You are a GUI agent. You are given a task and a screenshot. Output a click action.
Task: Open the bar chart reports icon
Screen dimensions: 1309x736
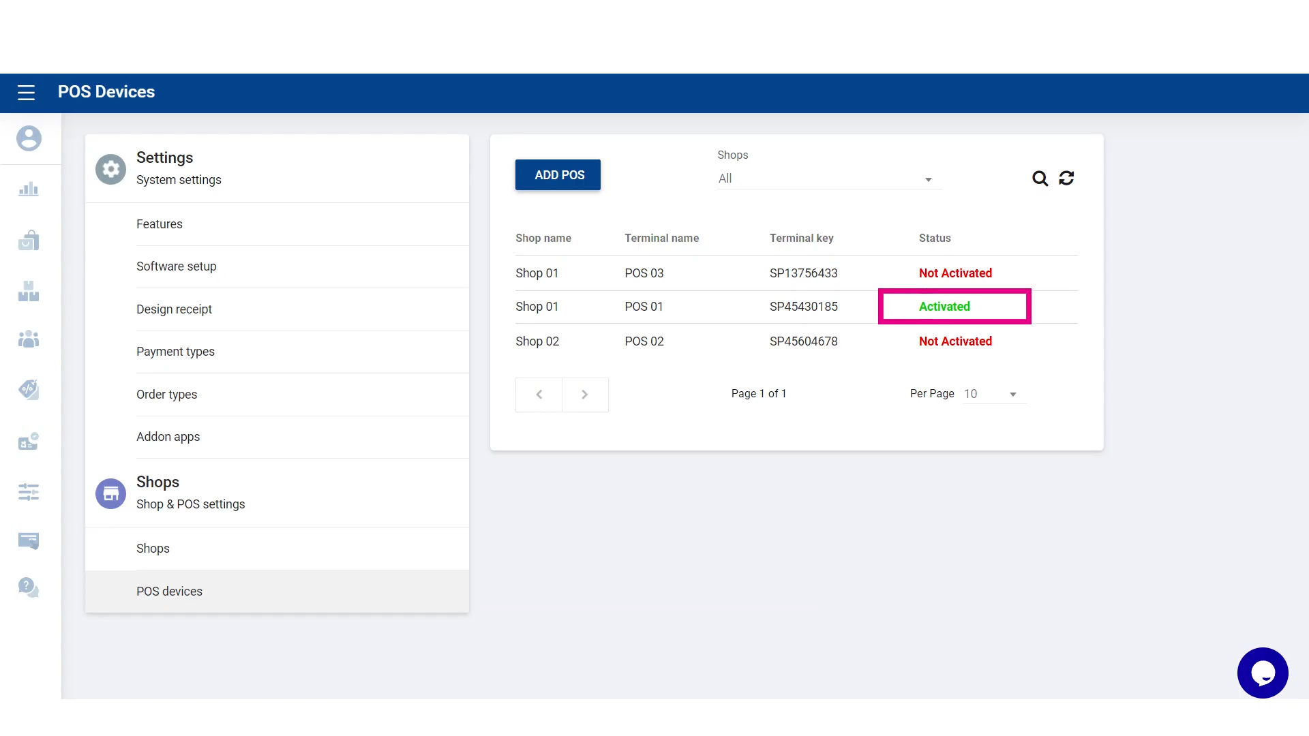[29, 189]
